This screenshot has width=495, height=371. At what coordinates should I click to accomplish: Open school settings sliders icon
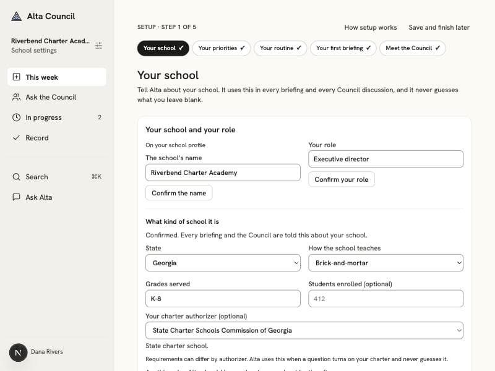98,46
